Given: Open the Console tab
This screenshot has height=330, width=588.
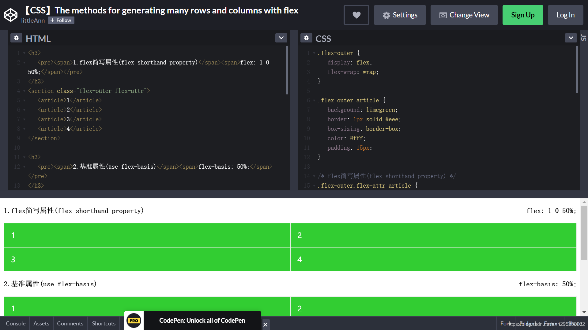Looking at the screenshot, I should [16, 323].
